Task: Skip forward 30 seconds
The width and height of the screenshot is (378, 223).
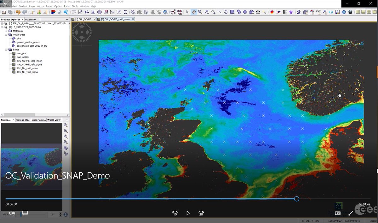Action: pos(201,213)
